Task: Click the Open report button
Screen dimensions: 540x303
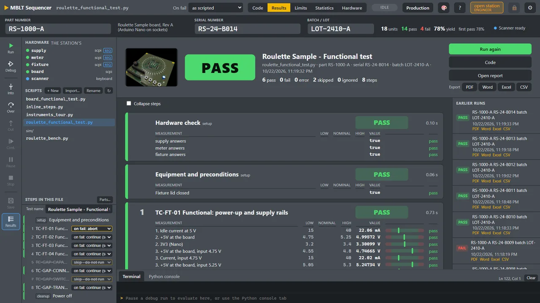Action: (490, 76)
